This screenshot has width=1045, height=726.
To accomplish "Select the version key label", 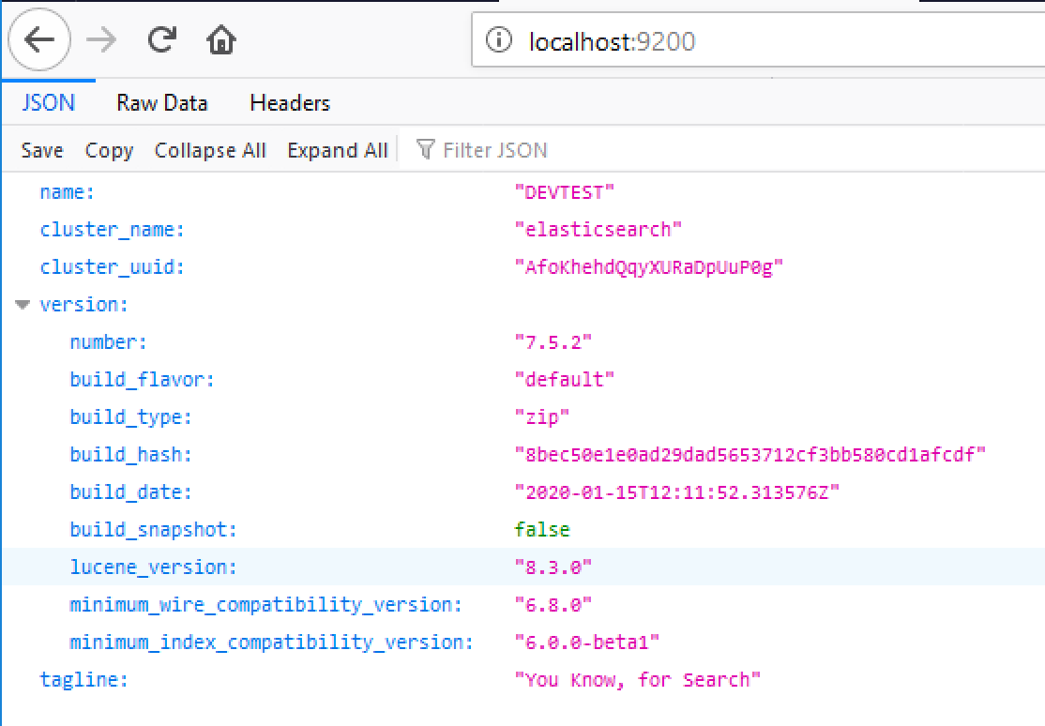I will coord(84,305).
